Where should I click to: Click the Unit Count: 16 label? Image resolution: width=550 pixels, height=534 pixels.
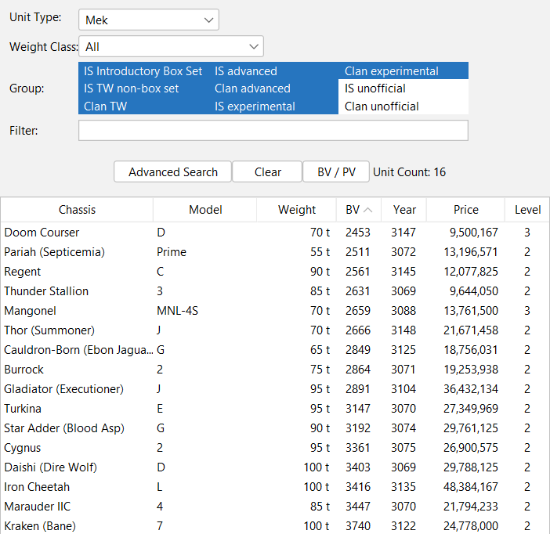click(409, 171)
